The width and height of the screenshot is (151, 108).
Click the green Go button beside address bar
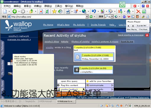pos(91,17)
